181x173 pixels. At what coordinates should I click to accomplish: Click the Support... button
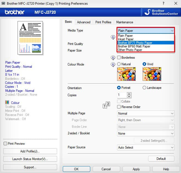coord(30,167)
